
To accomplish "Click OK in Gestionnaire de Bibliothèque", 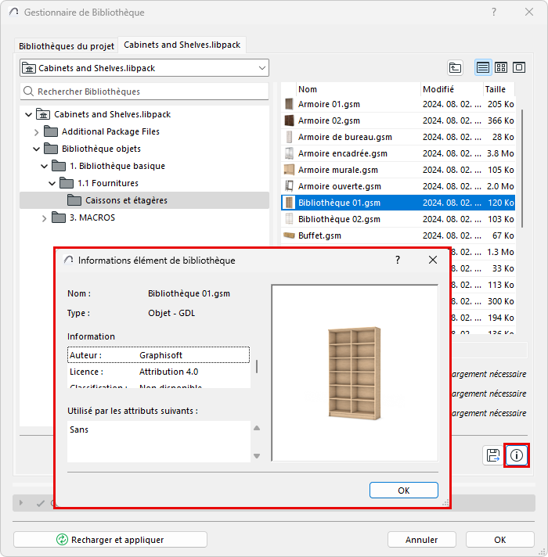I will point(499,540).
